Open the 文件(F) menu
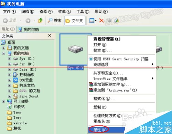 (x=9, y=12)
